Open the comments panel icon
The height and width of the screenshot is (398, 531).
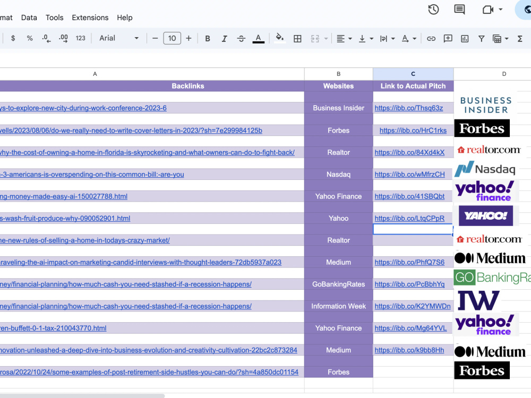coord(459,10)
